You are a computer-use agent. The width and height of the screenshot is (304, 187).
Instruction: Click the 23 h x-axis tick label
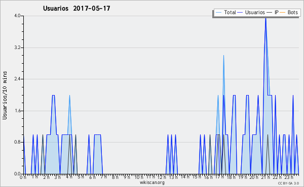289,177
